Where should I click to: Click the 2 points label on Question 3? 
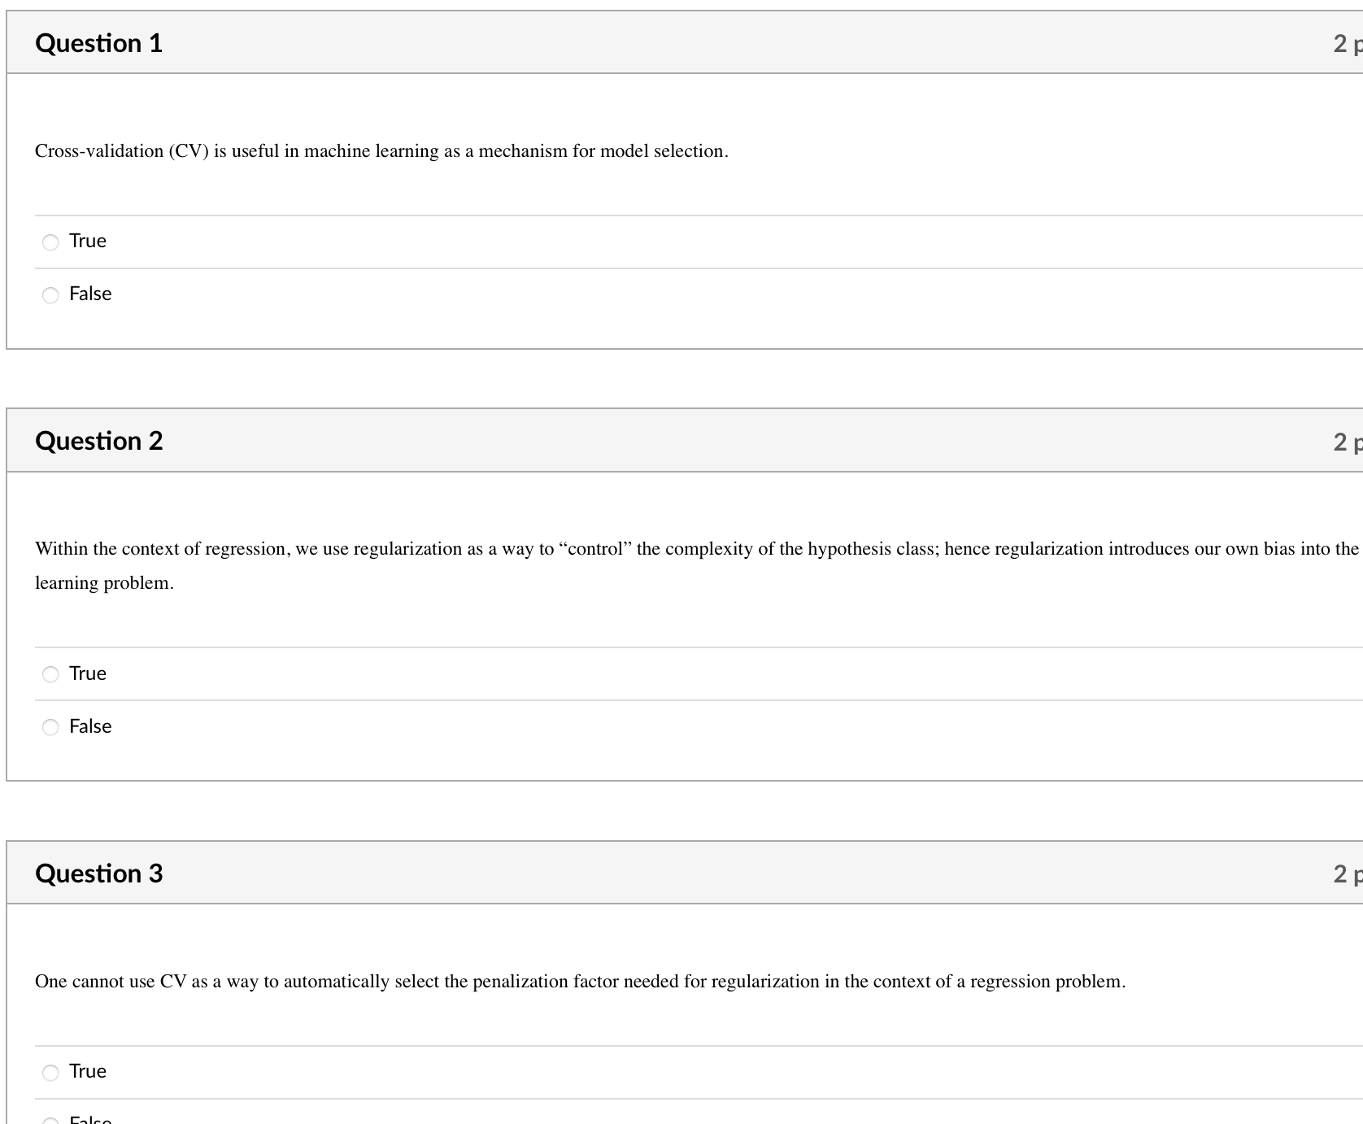pyautogui.click(x=1344, y=873)
